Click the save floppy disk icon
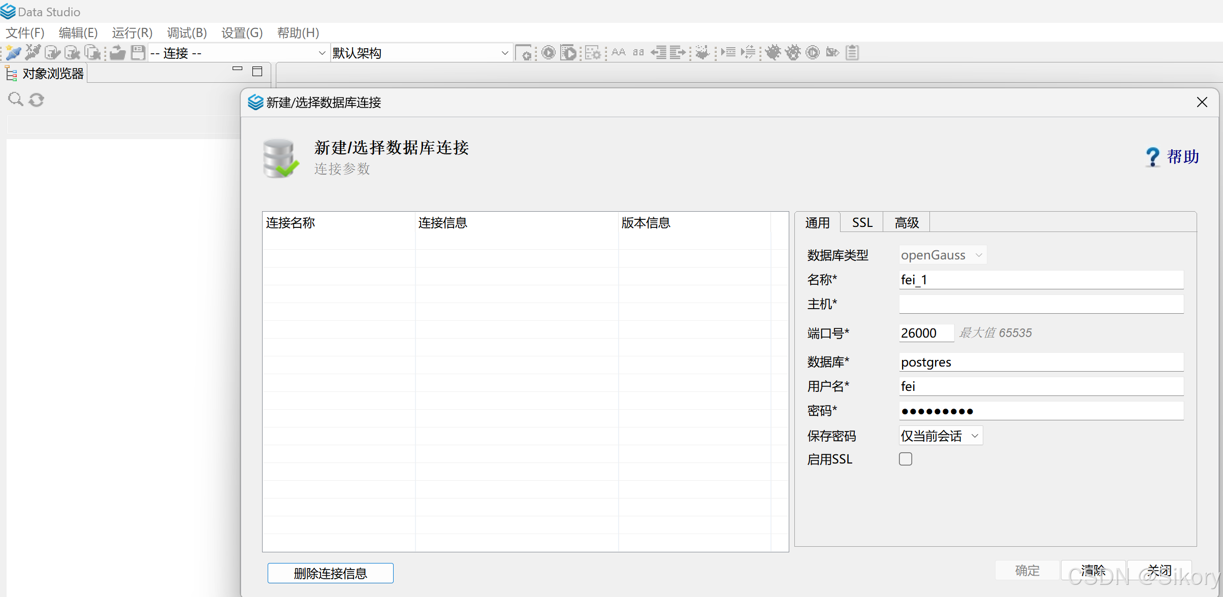The width and height of the screenshot is (1223, 597). (138, 53)
